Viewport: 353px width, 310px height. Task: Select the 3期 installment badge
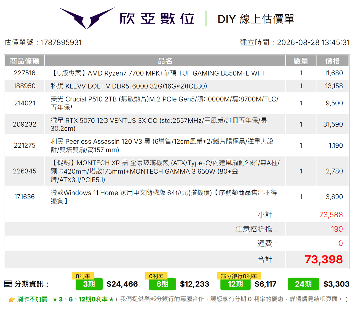tap(89, 284)
